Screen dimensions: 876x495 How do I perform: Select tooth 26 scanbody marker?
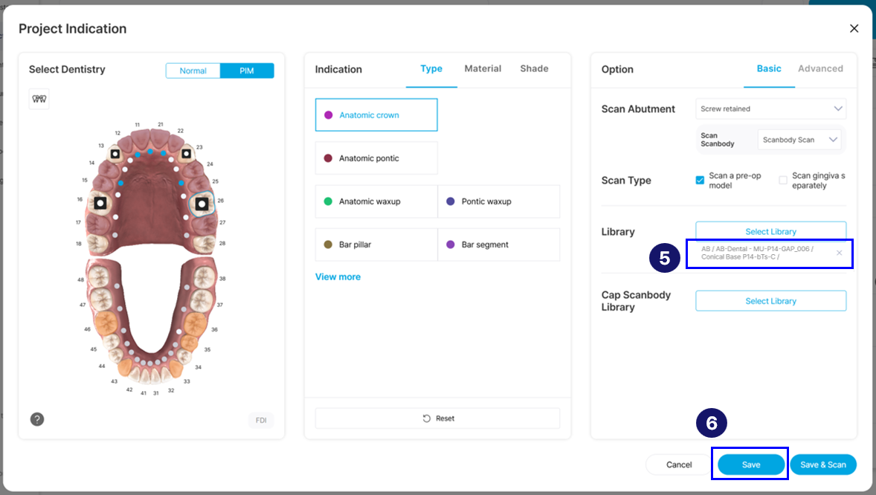coord(202,204)
